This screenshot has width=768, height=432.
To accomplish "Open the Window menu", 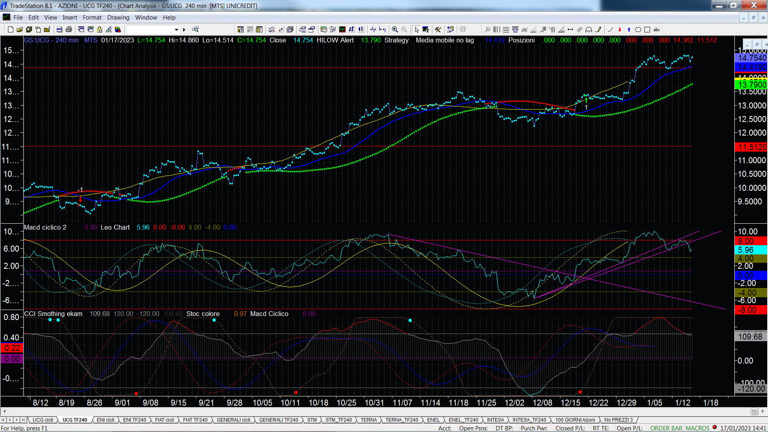I will tap(146, 18).
